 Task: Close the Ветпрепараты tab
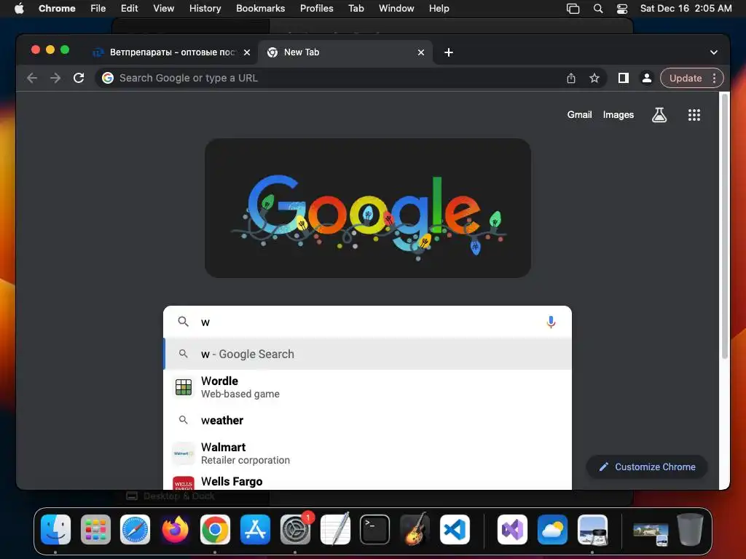(247, 52)
